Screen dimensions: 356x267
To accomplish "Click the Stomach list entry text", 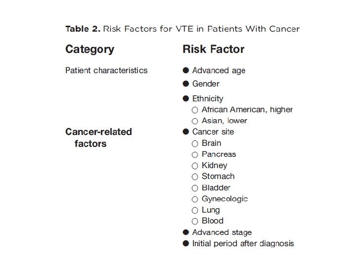I will pos(218,176).
